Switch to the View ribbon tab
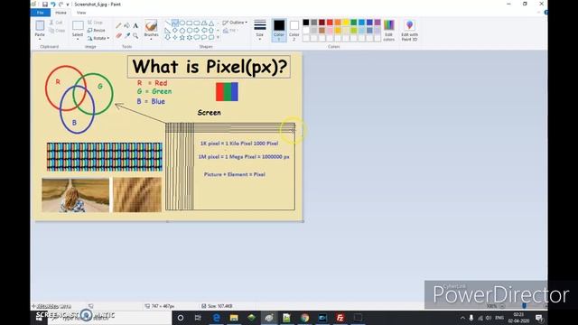Viewport: 578px width, 325px height. (81, 13)
